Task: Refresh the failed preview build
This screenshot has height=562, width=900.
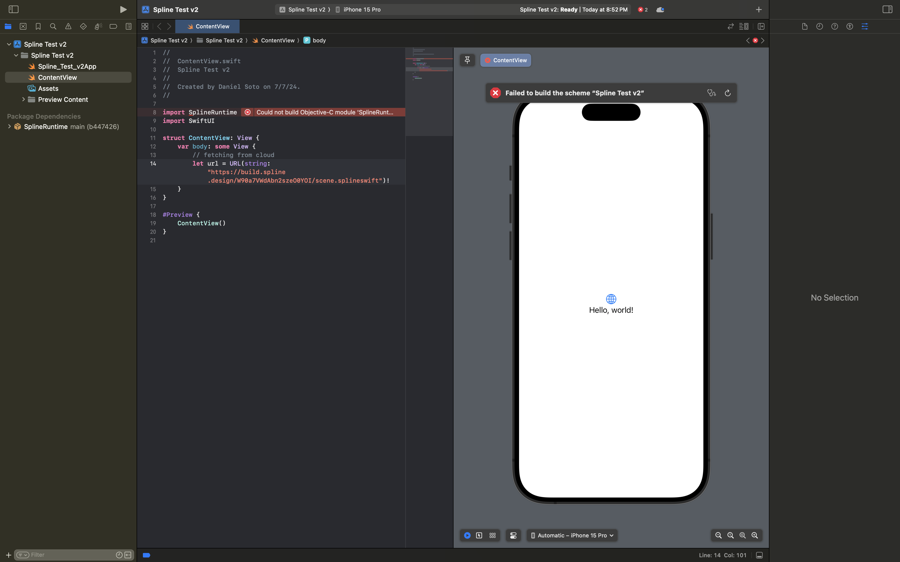Action: tap(727, 93)
